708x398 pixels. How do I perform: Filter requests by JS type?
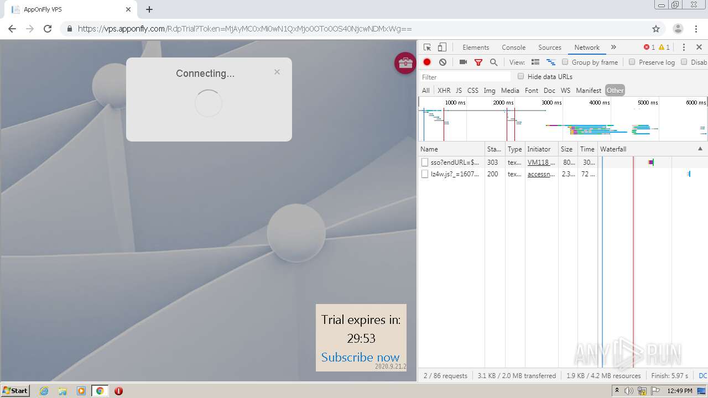pyautogui.click(x=459, y=91)
